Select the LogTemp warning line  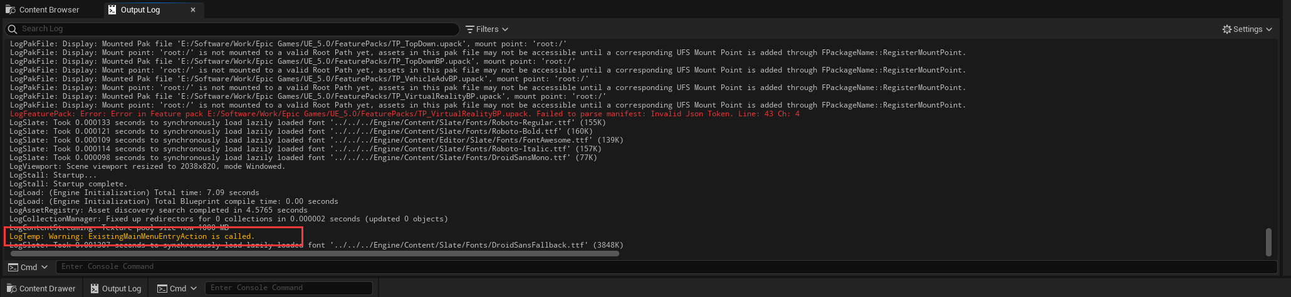132,236
